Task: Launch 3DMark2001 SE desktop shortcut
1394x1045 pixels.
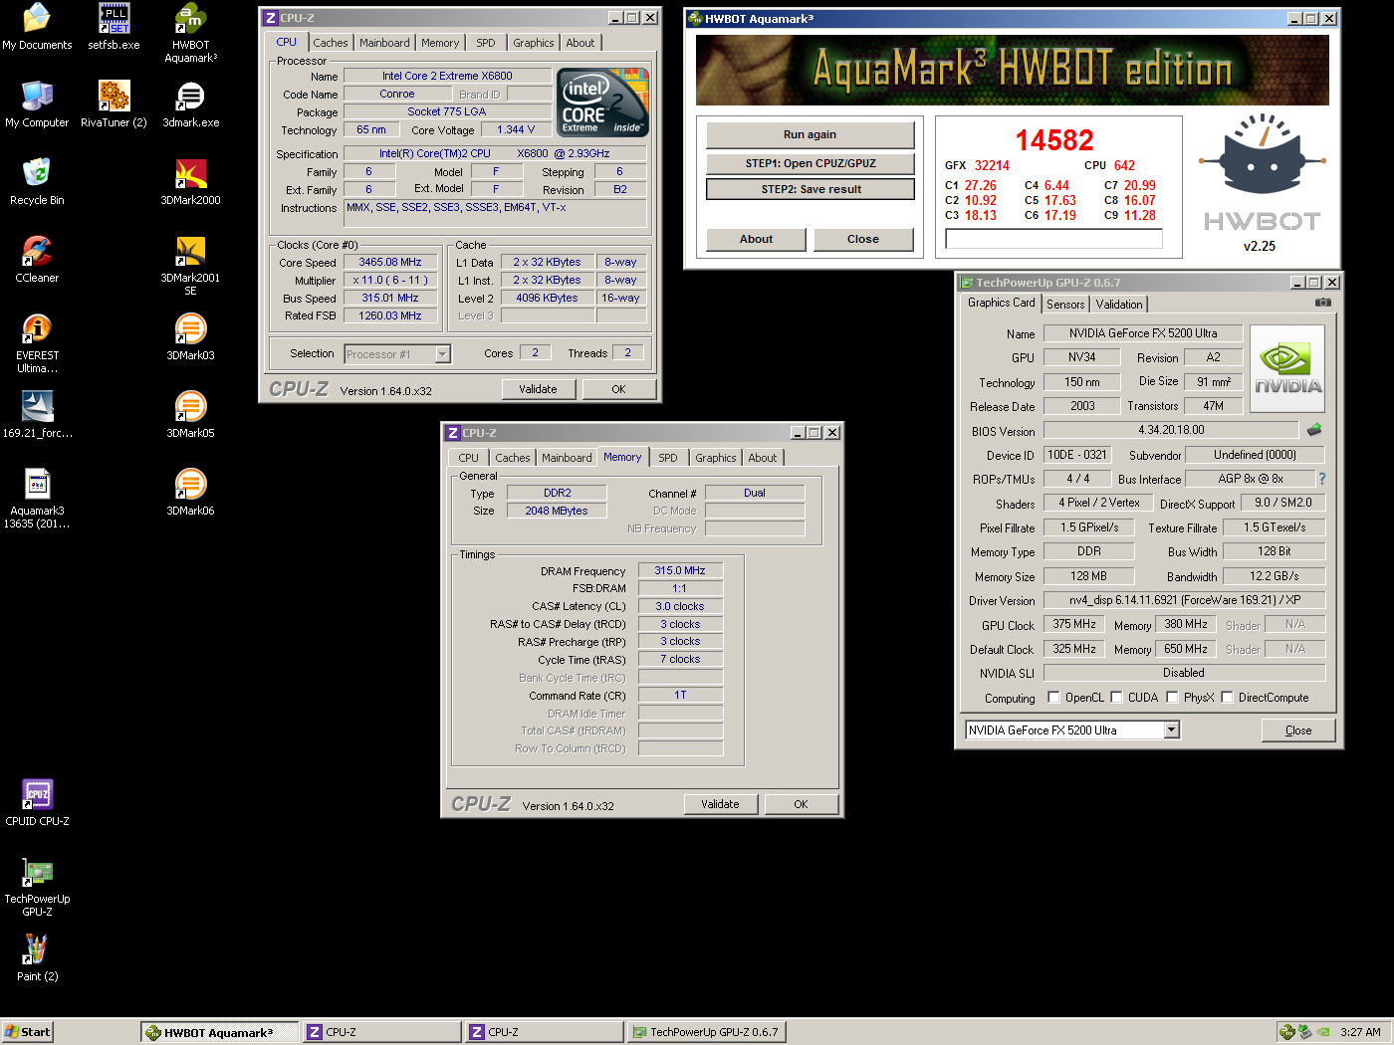Action: coord(190,267)
